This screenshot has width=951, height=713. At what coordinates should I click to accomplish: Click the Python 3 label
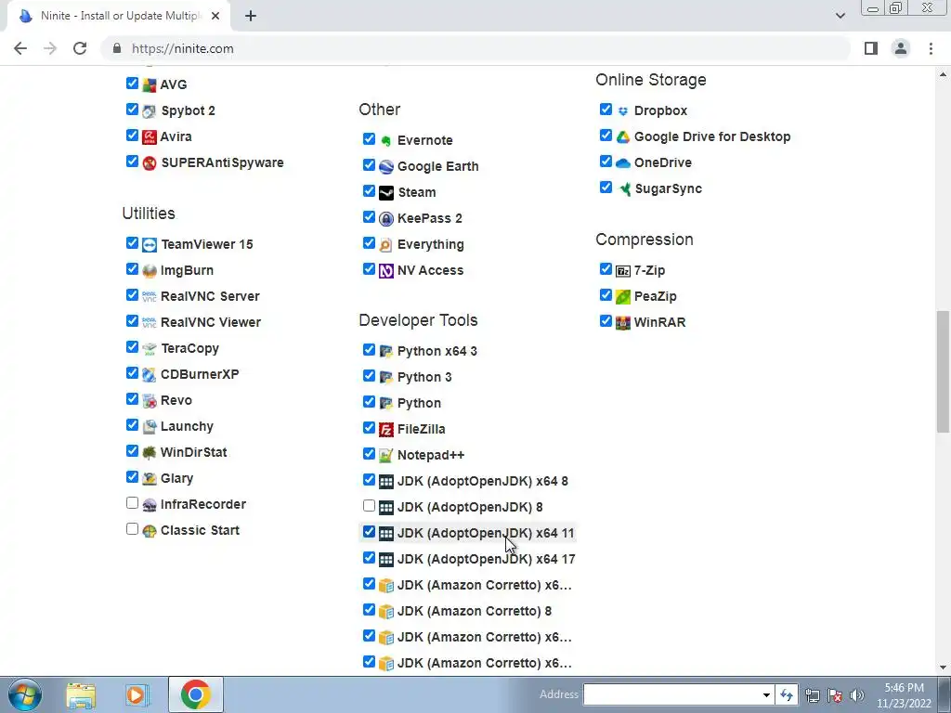[x=424, y=378]
